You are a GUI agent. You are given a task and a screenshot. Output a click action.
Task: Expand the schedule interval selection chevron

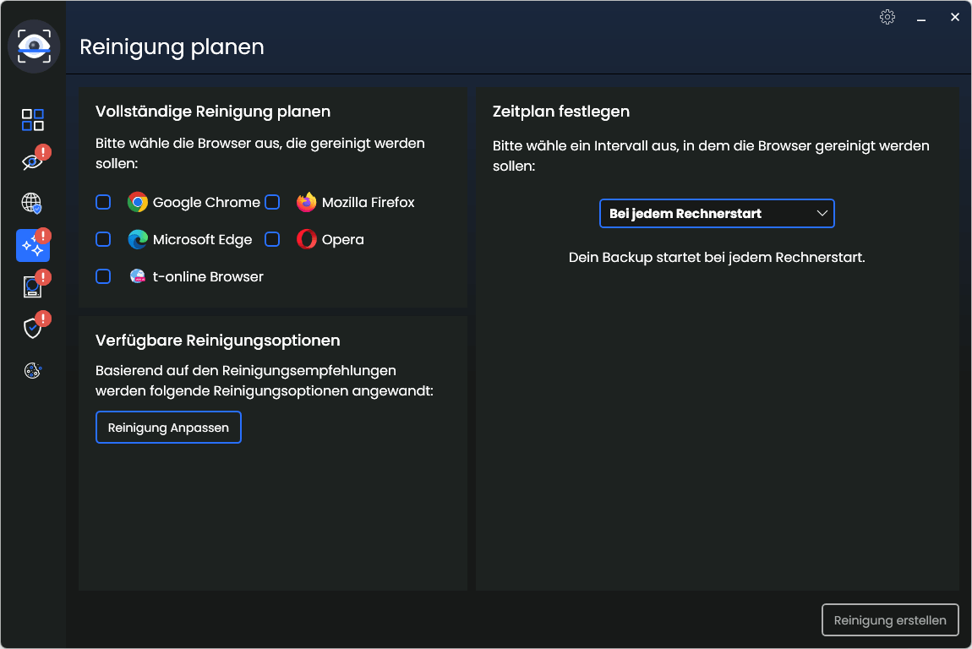[x=822, y=213]
